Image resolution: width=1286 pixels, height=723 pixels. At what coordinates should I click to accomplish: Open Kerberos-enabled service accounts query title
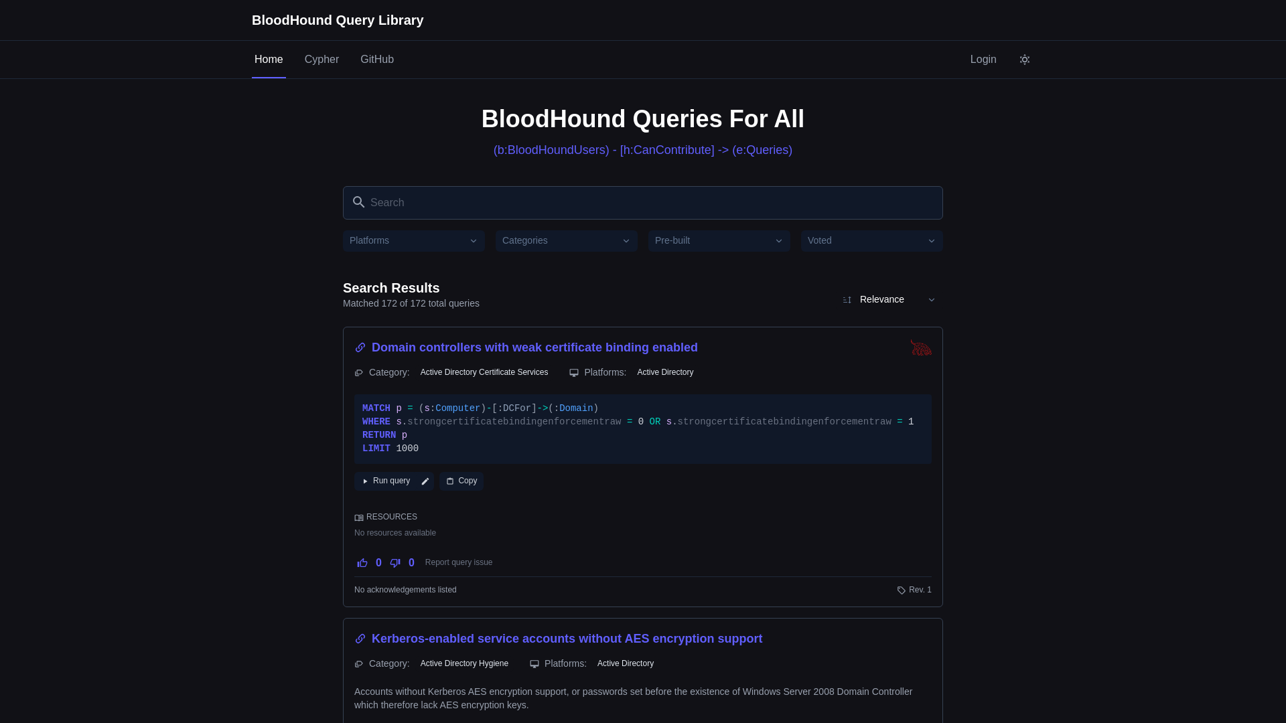tap(567, 639)
